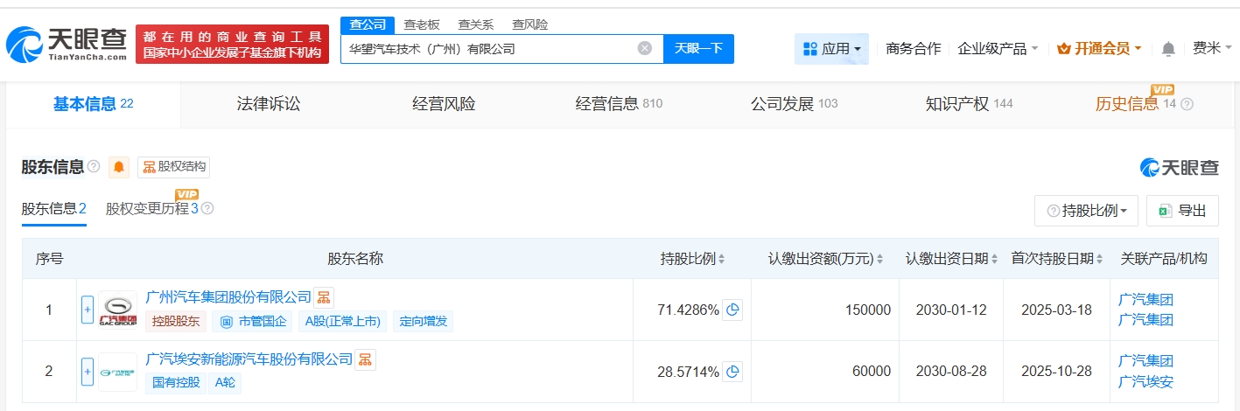Screen dimensions: 1240x411
Task: Click equity structure icon next to 广汽埃安新能源汽车
Action: pyautogui.click(x=365, y=359)
